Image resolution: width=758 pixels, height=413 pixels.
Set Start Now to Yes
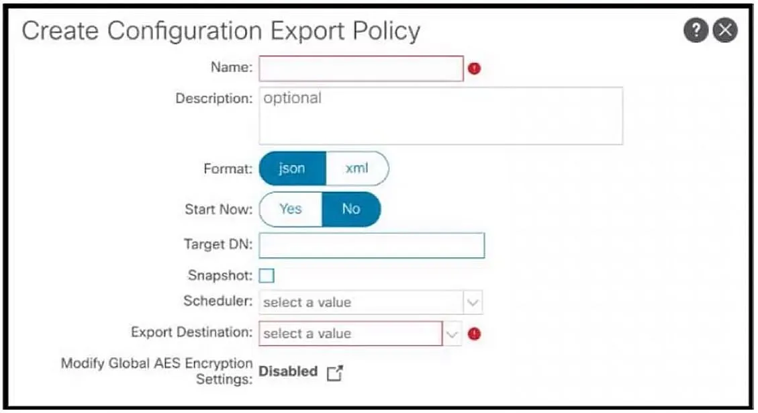pos(291,209)
